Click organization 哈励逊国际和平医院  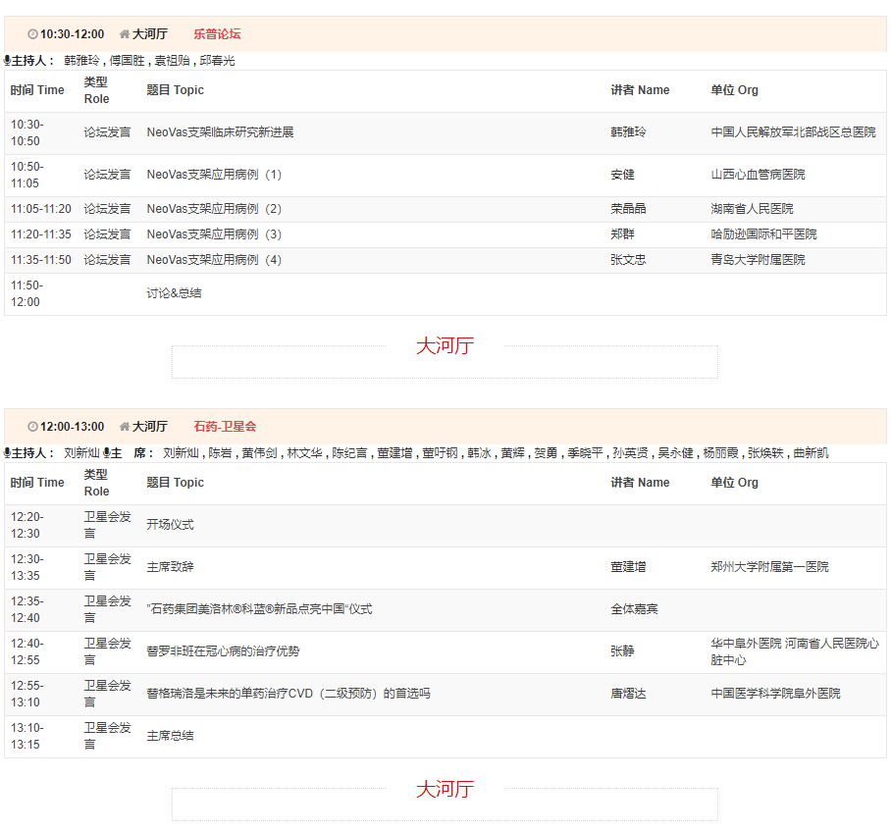(x=763, y=234)
